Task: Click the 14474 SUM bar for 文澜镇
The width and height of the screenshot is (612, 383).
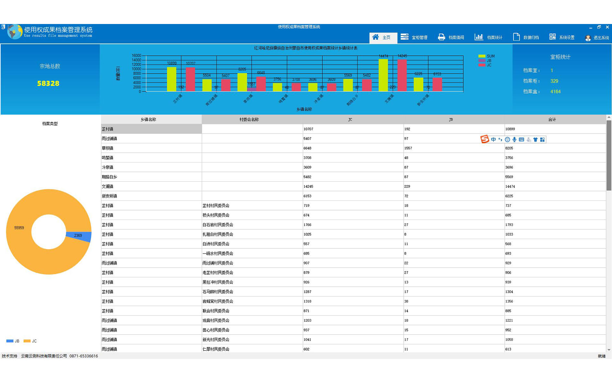Action: [x=383, y=75]
